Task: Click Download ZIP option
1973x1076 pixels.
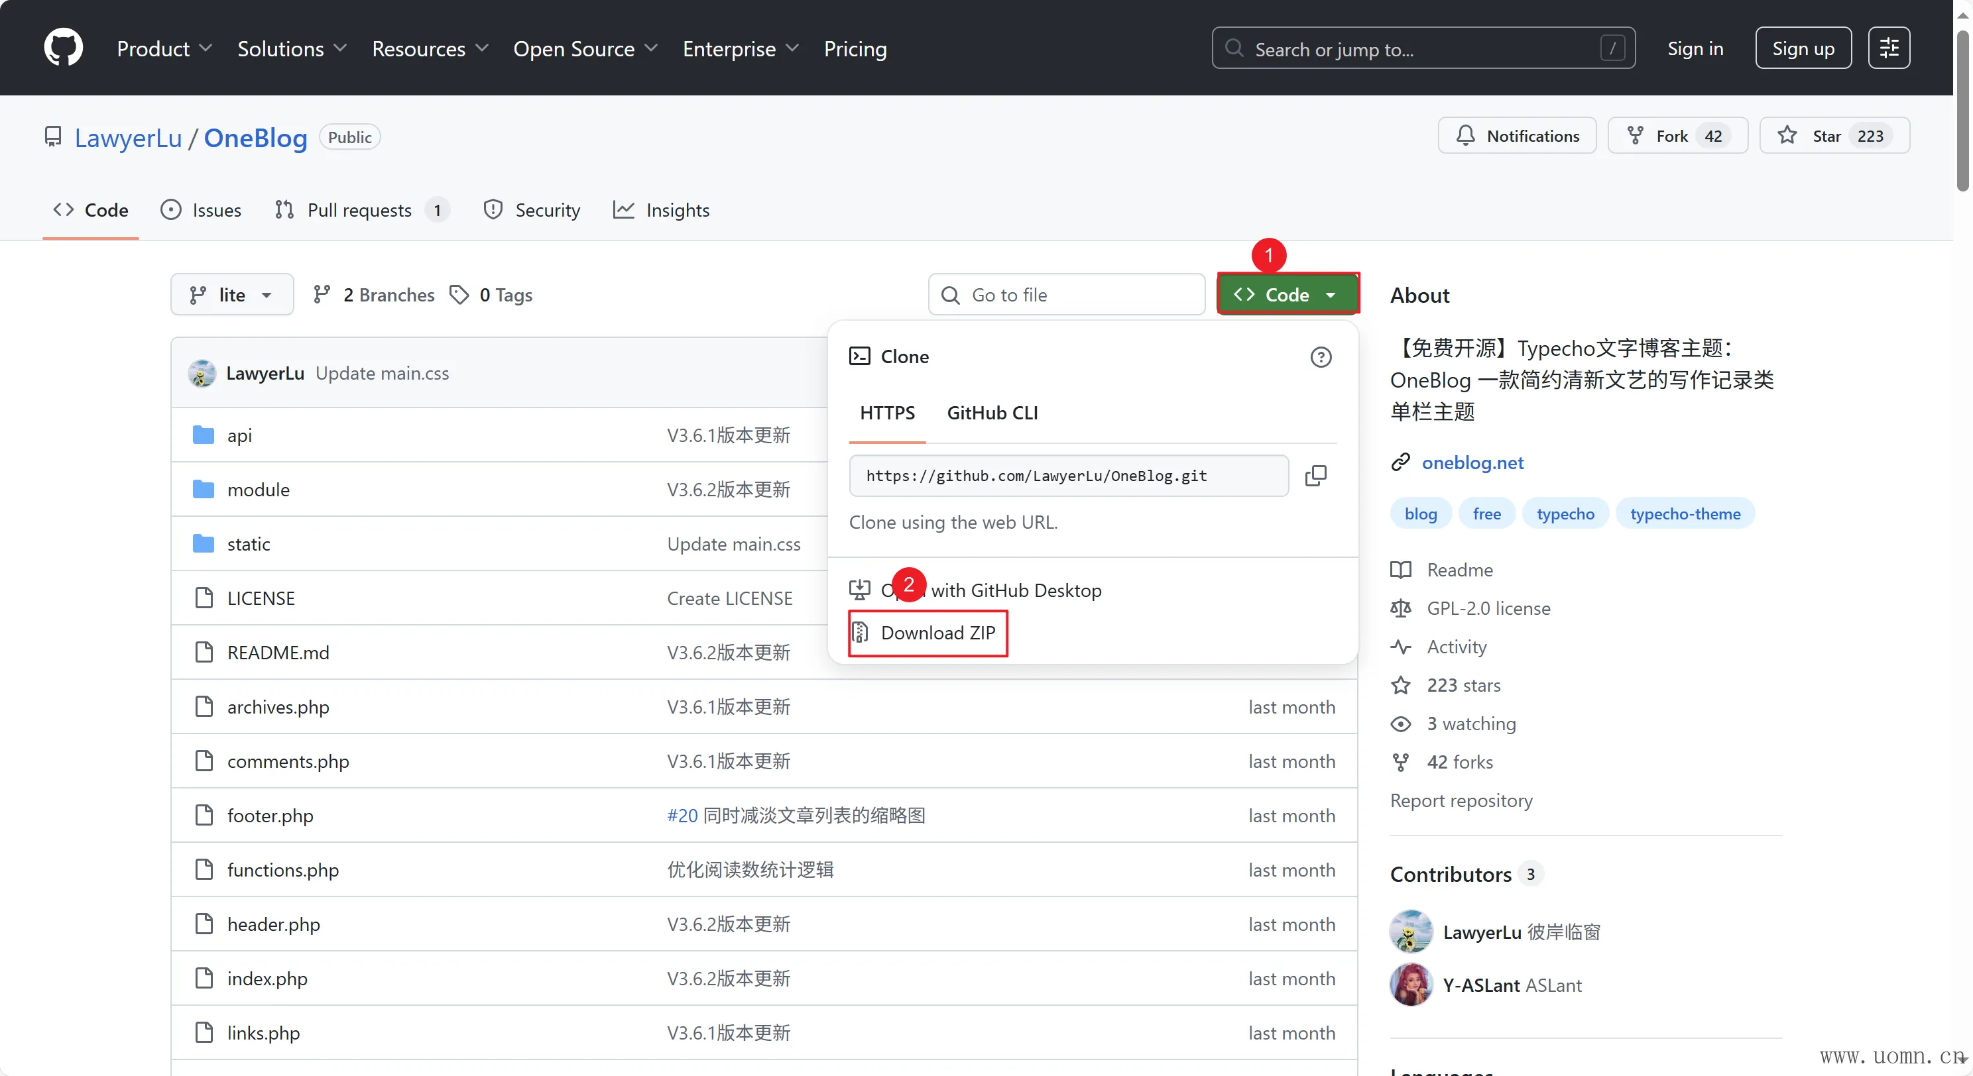Action: tap(937, 632)
